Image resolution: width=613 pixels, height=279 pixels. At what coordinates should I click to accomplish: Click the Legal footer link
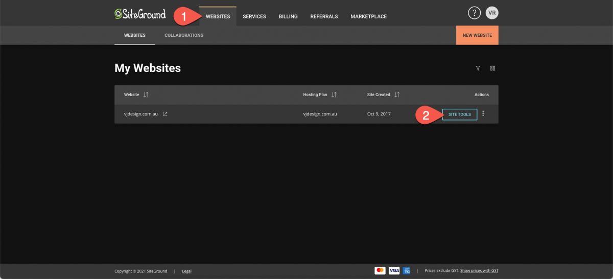point(186,271)
